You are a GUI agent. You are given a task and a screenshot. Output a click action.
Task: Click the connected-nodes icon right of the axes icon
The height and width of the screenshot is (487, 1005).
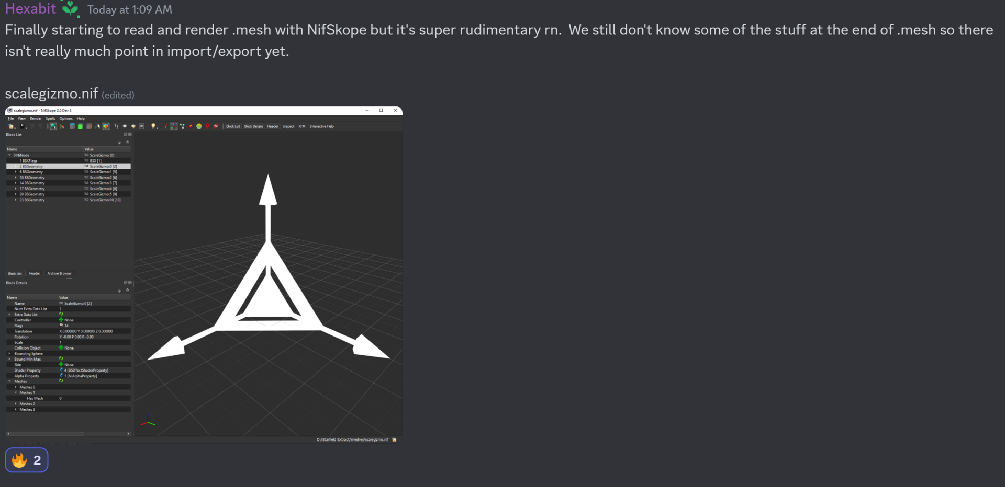[182, 126]
